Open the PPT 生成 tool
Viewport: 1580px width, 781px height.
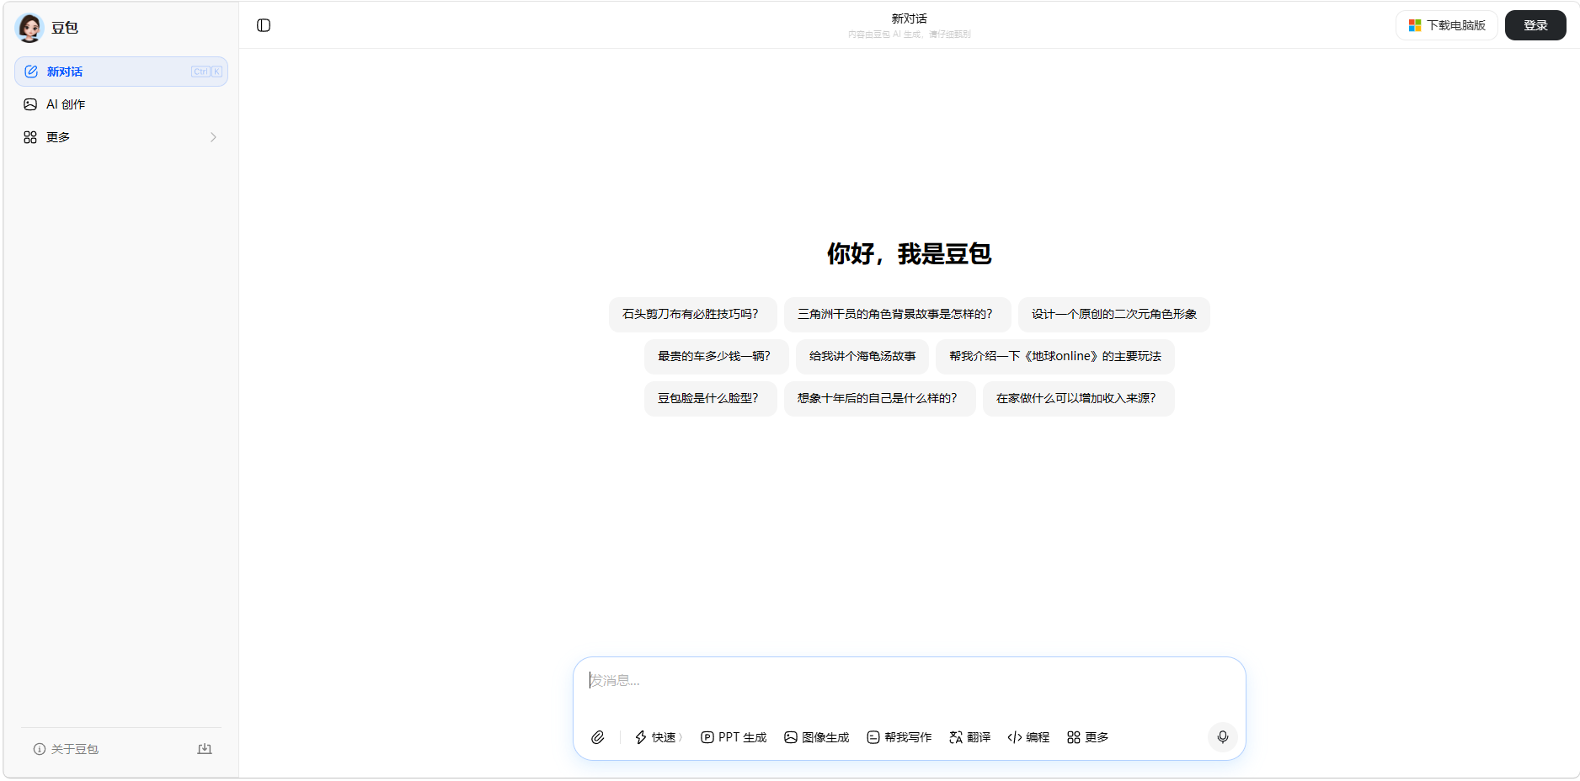click(x=732, y=737)
